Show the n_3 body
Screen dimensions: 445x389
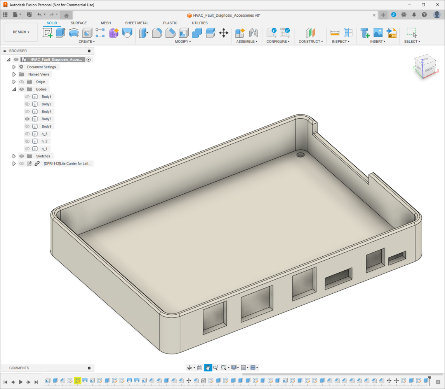27,134
